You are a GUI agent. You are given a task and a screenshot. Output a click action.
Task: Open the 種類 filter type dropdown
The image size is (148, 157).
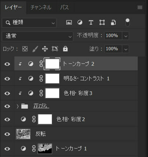pyautogui.click(x=29, y=23)
